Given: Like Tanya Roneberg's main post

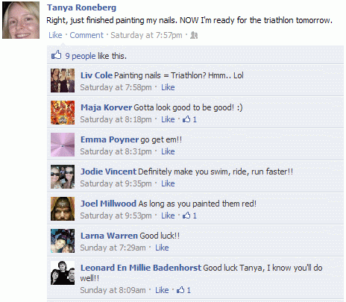Looking at the screenshot, I should point(55,35).
